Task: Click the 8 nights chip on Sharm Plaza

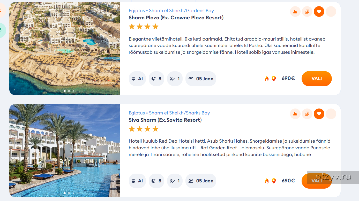Action: click(156, 79)
